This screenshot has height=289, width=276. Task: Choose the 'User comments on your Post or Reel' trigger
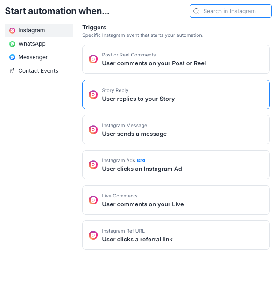pyautogui.click(x=176, y=59)
